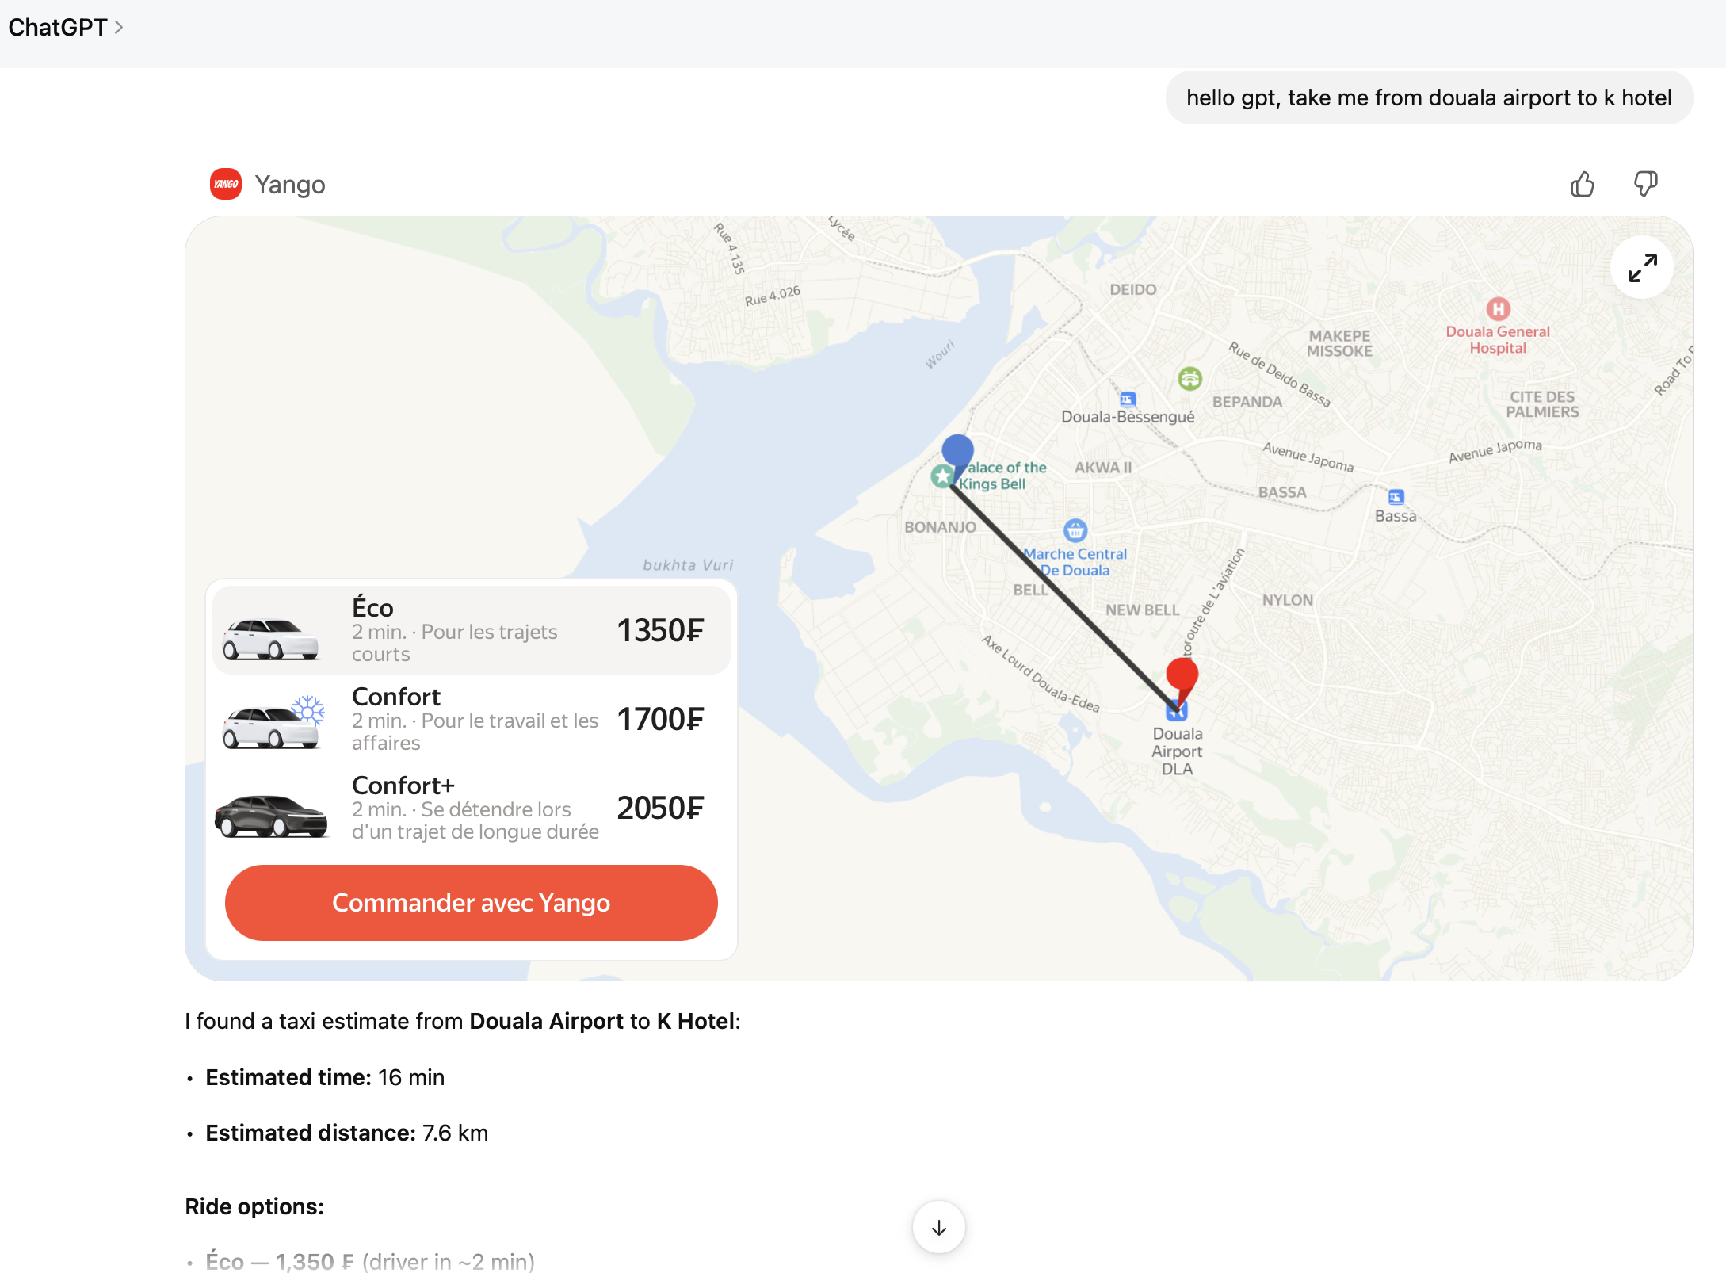Click the black Confort+ car thumbnail
This screenshot has width=1726, height=1273.
[x=271, y=815]
